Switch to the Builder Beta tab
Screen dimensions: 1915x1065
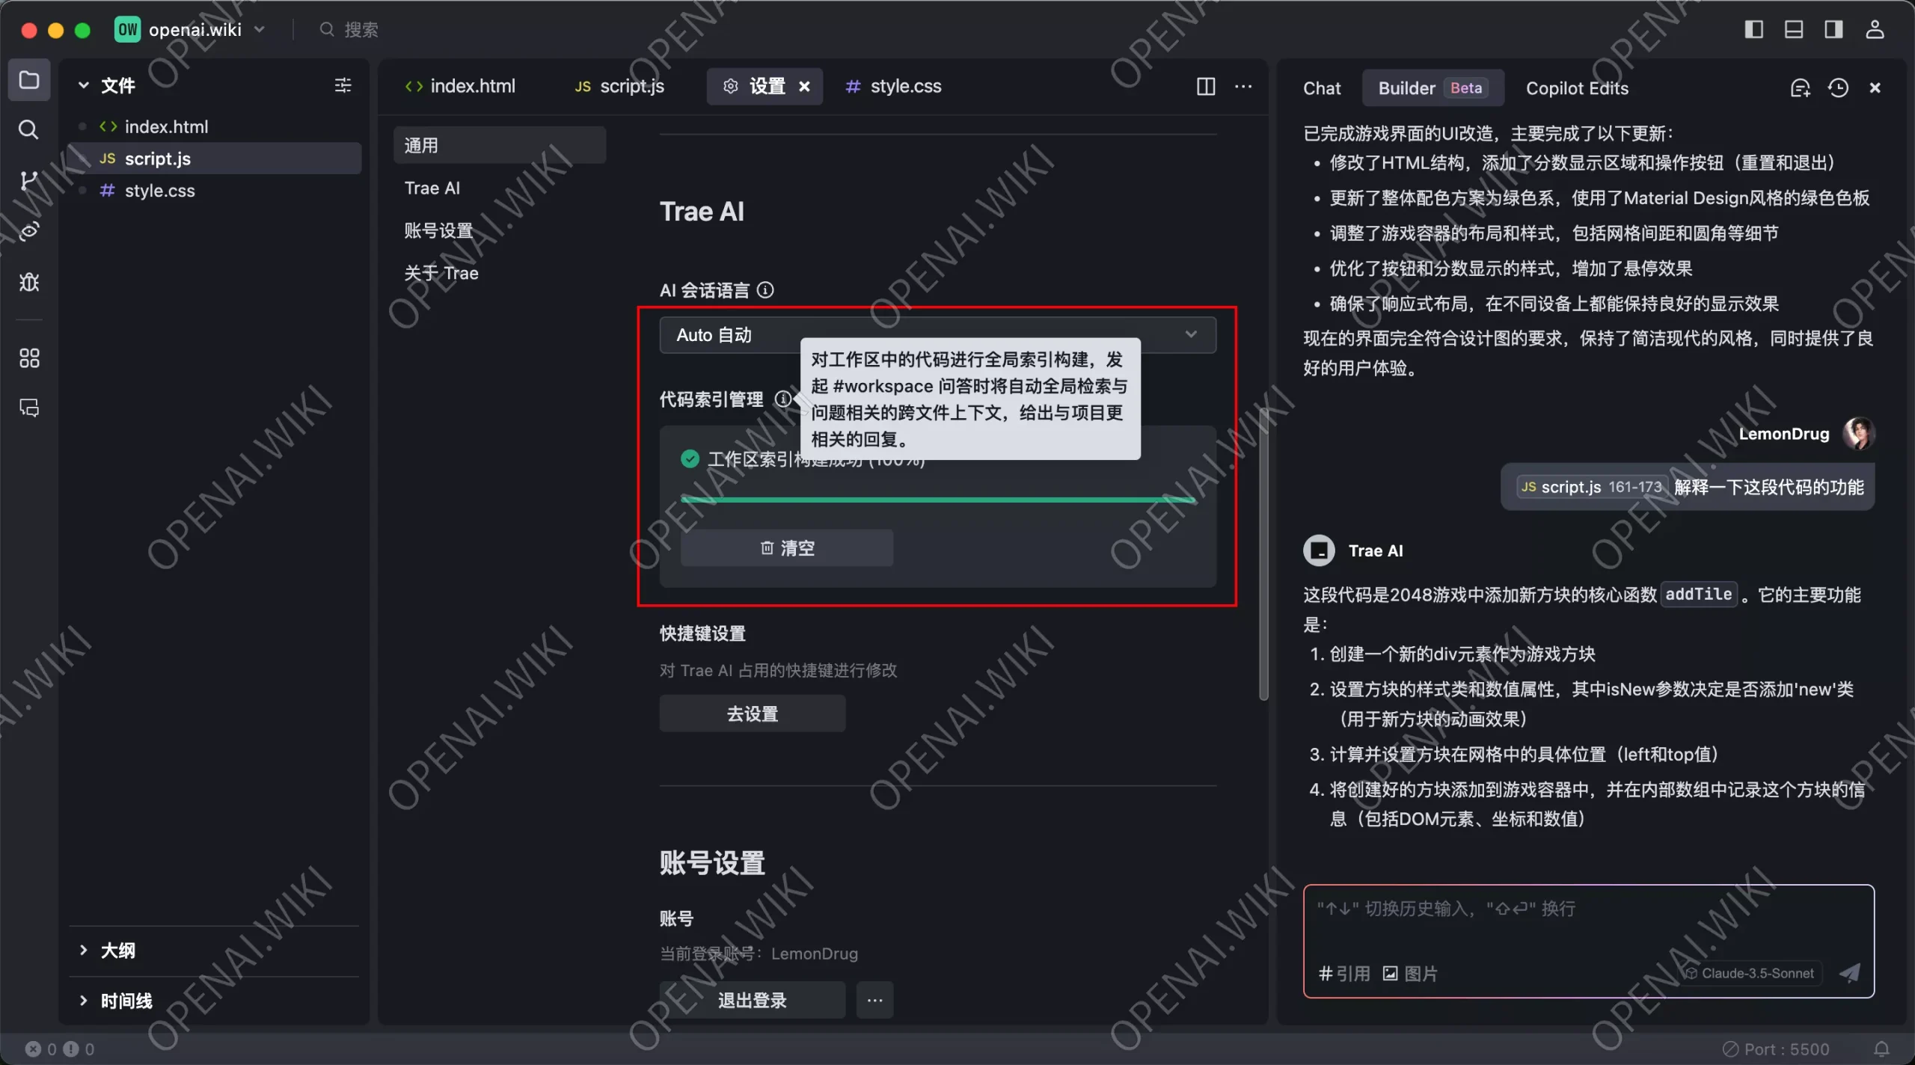[1432, 88]
